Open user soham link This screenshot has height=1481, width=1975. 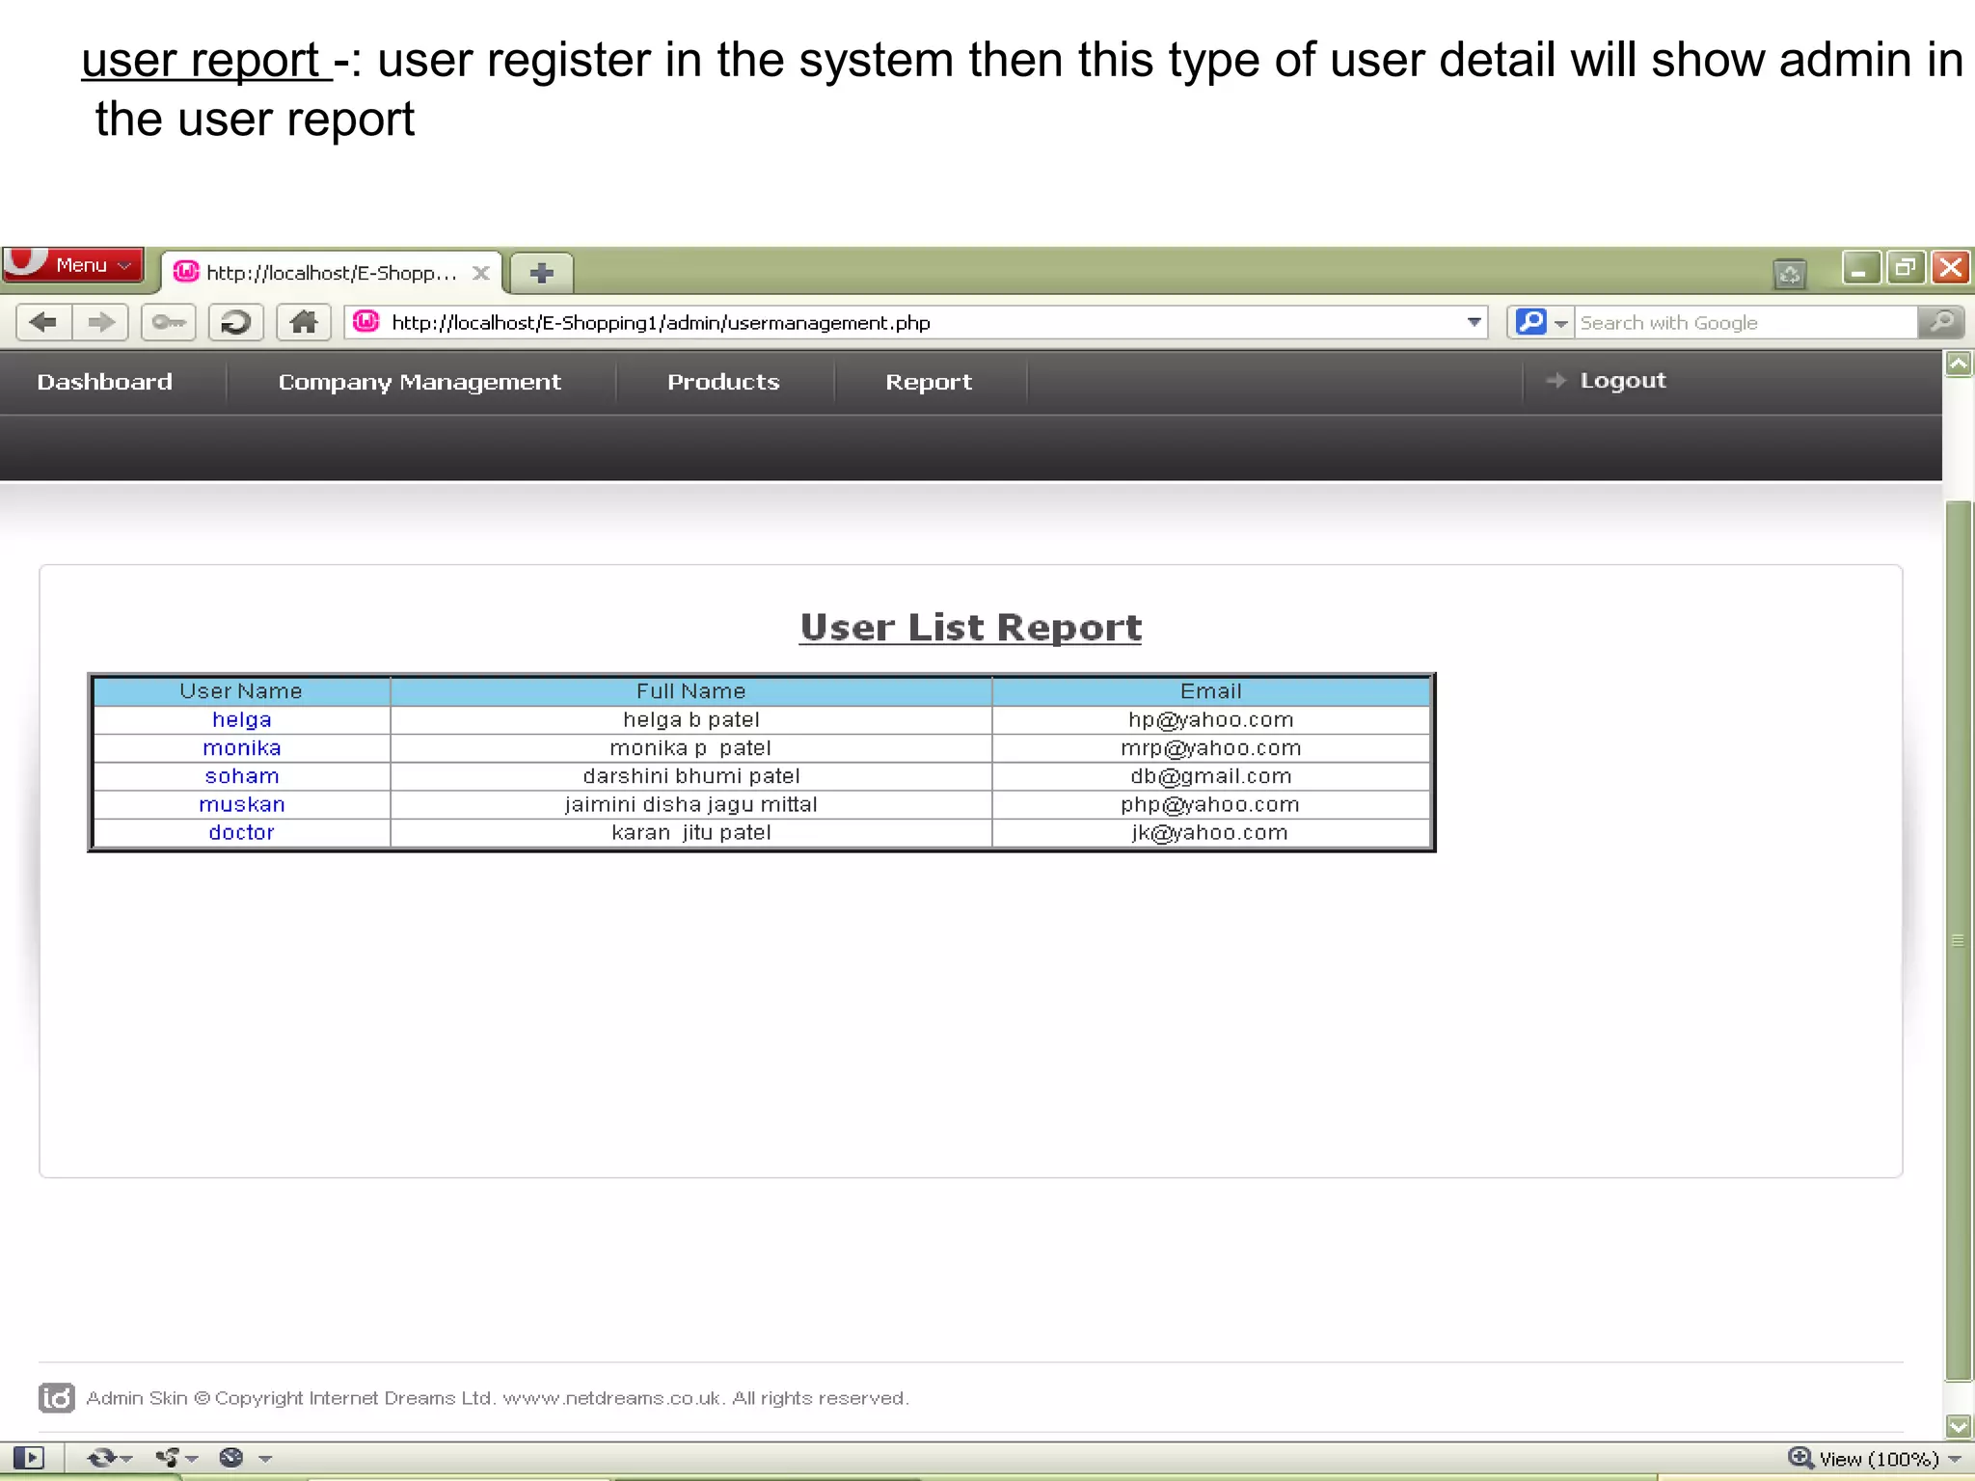coord(241,776)
